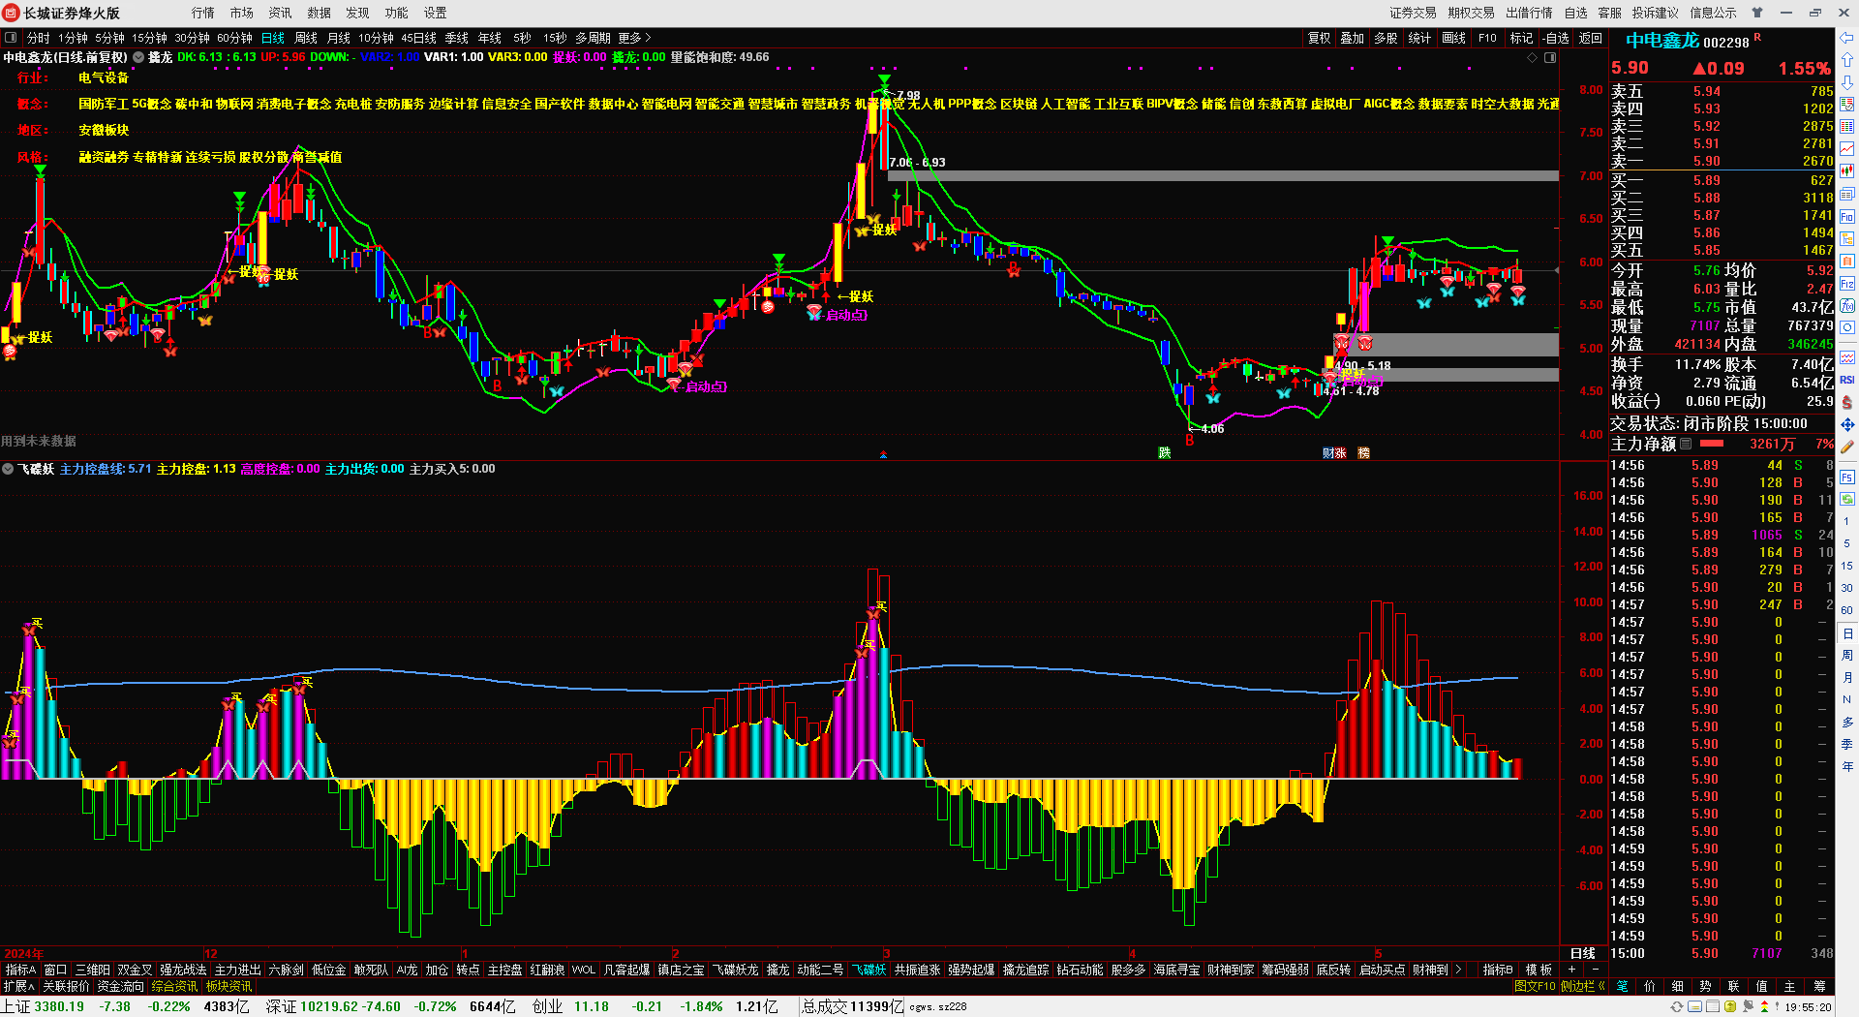Open the 行情 menu
This screenshot has height=1017, width=1859.
[x=203, y=13]
